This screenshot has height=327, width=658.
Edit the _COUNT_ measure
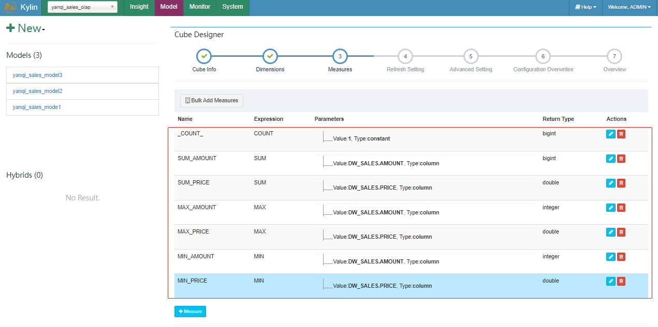[x=611, y=134]
